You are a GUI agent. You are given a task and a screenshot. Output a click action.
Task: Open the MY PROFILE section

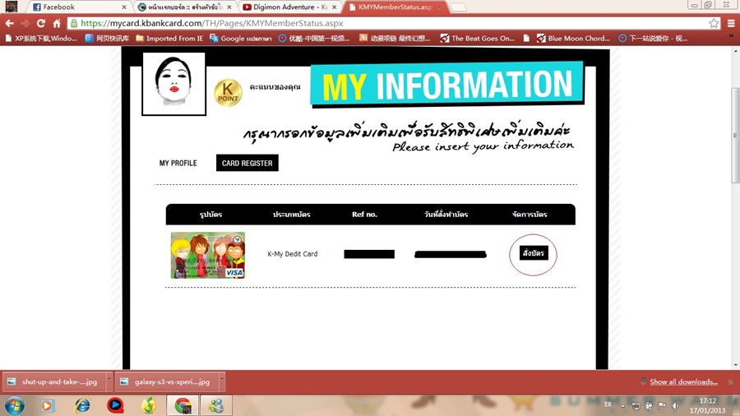click(178, 163)
